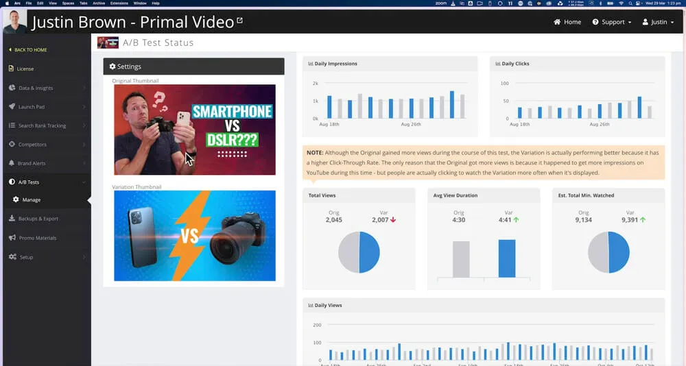Click the Settings gear icon in panel header
The width and height of the screenshot is (686, 366).
(x=113, y=66)
